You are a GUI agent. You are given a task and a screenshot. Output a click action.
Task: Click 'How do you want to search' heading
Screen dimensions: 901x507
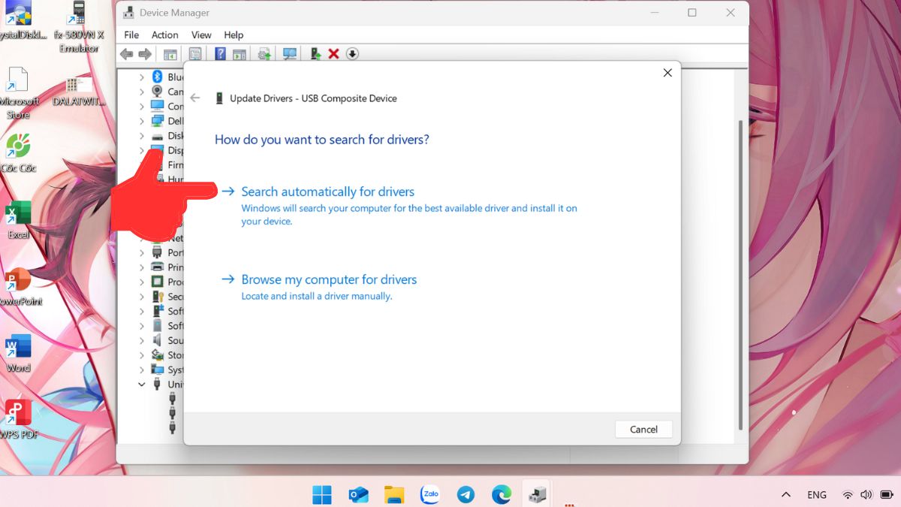point(322,140)
